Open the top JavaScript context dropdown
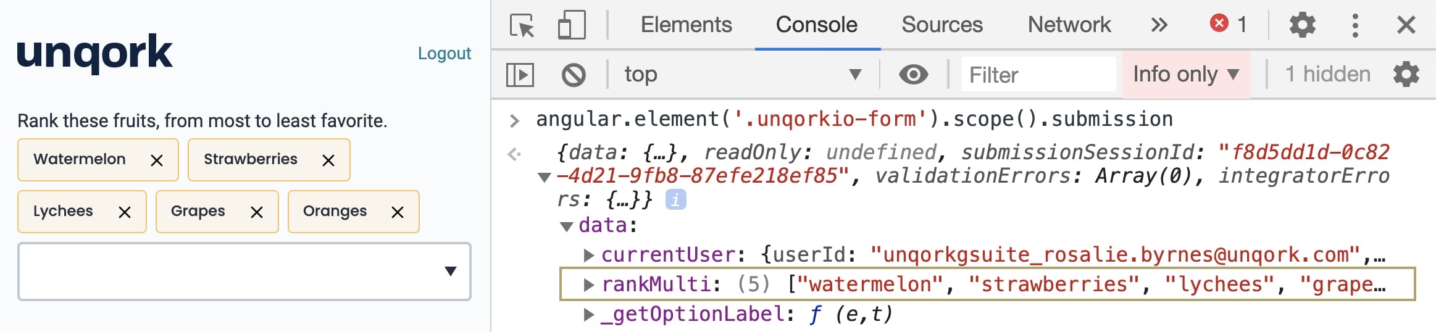Screen dimensions: 1436x332 (743, 75)
